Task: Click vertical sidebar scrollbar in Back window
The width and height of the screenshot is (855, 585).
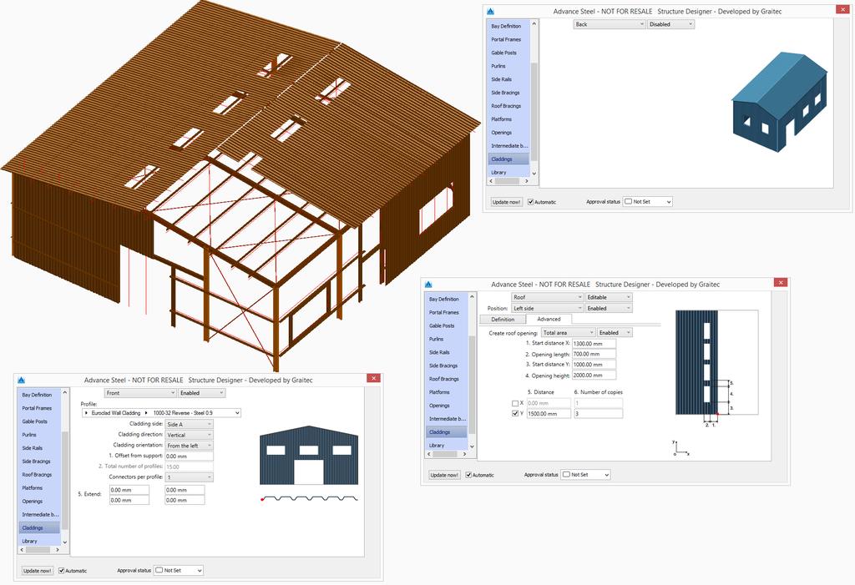Action: [x=534, y=111]
